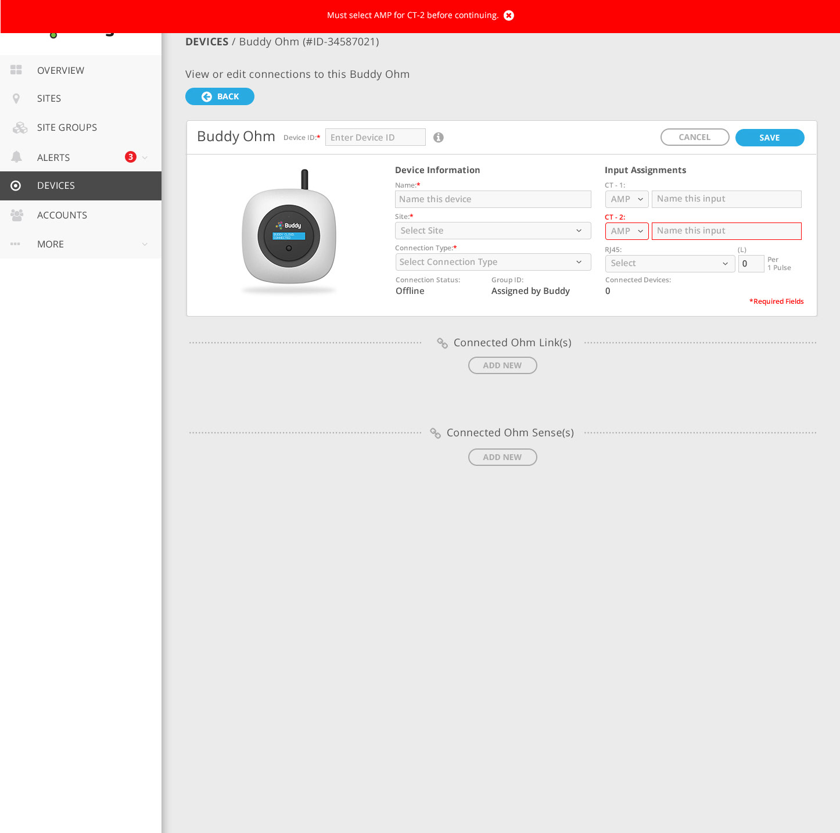
Task: Click the 'Assigned by Buddy' group ID text
Action: coord(530,291)
